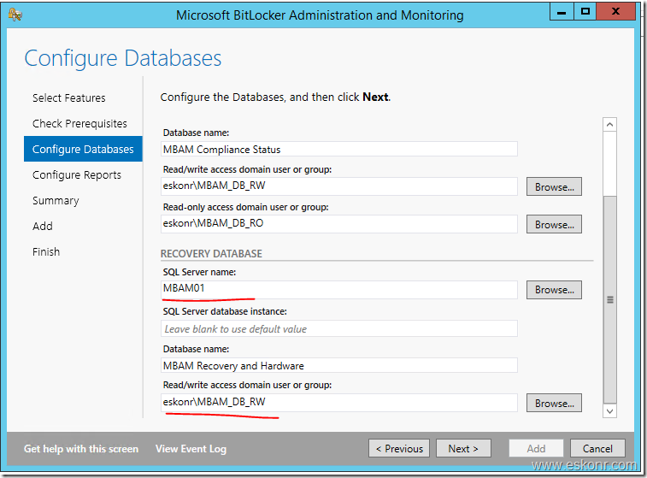Browse for read-only access group
The image size is (647, 478).
pos(554,224)
